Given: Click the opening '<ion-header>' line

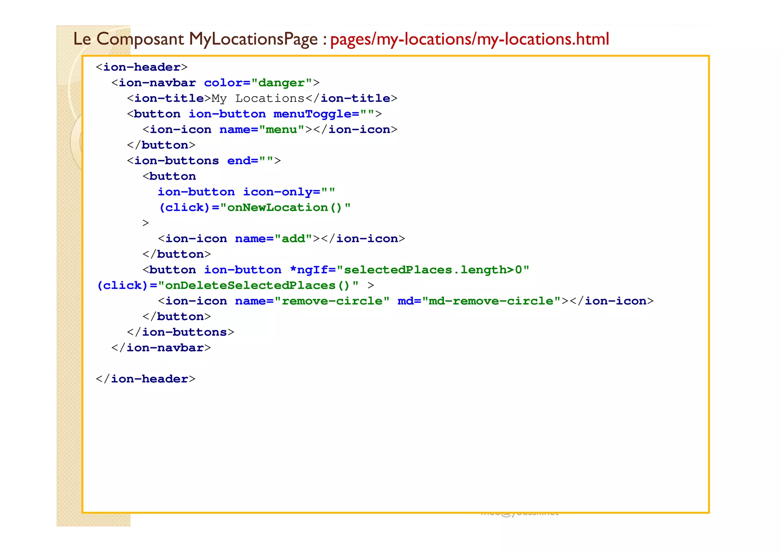Looking at the screenshot, I should click(x=141, y=67).
